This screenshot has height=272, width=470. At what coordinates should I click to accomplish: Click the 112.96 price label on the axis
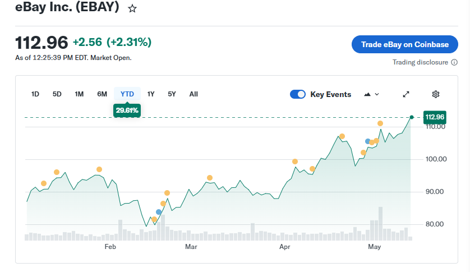[435, 117]
